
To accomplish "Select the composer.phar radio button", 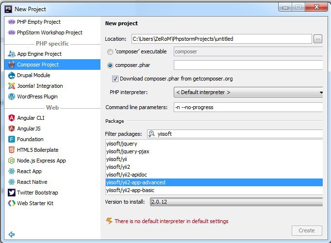I will click(110, 65).
